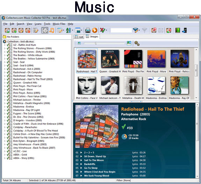Click the large Hail To The Thief cover art
201x184 pixels.
click(x=97, y=126)
